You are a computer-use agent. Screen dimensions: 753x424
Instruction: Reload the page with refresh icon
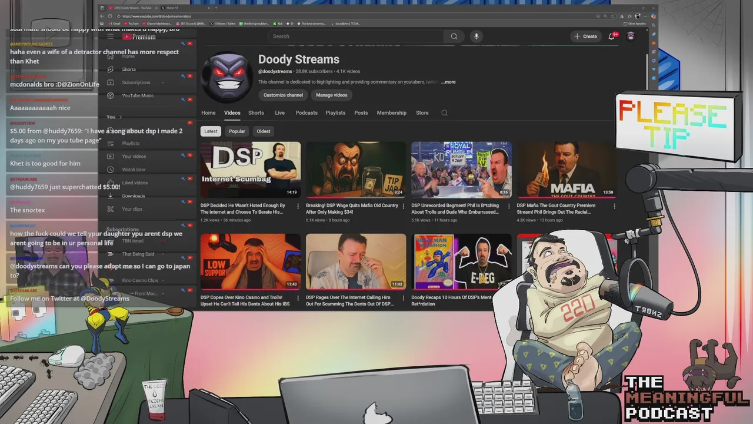(x=110, y=16)
